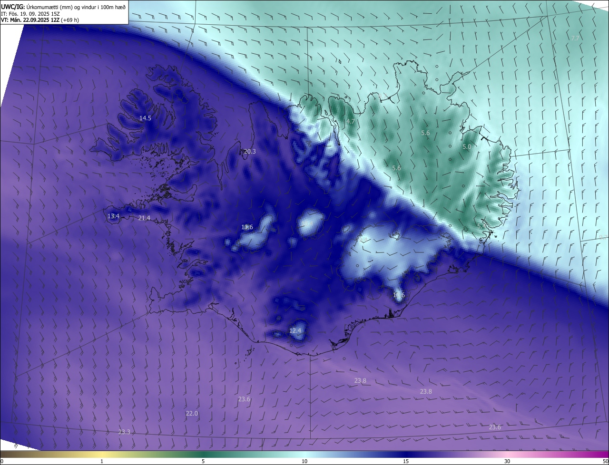Click the 12.4 value label
Image resolution: width=609 pixels, height=465 pixels.
295,330
